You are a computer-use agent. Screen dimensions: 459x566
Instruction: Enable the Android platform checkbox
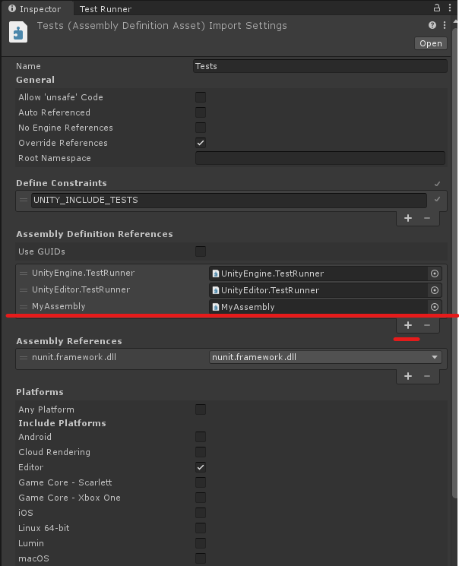(x=201, y=437)
